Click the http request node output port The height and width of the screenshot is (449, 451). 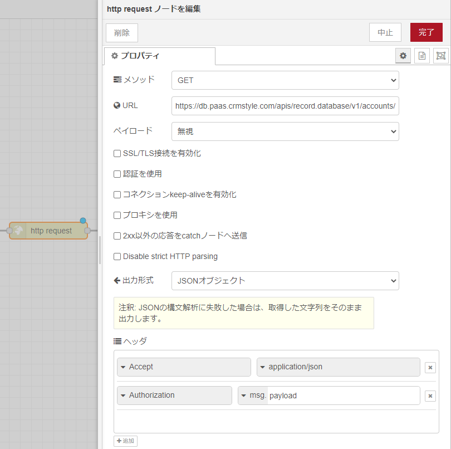coord(87,231)
